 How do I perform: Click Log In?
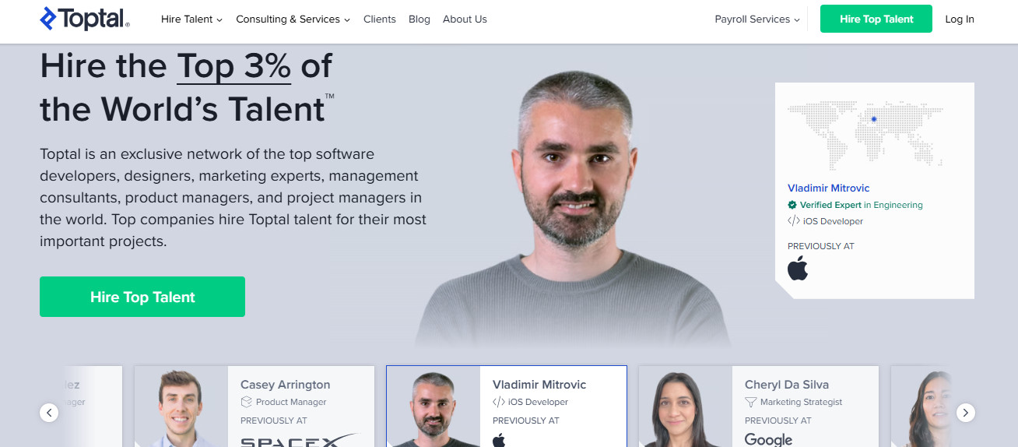click(960, 19)
